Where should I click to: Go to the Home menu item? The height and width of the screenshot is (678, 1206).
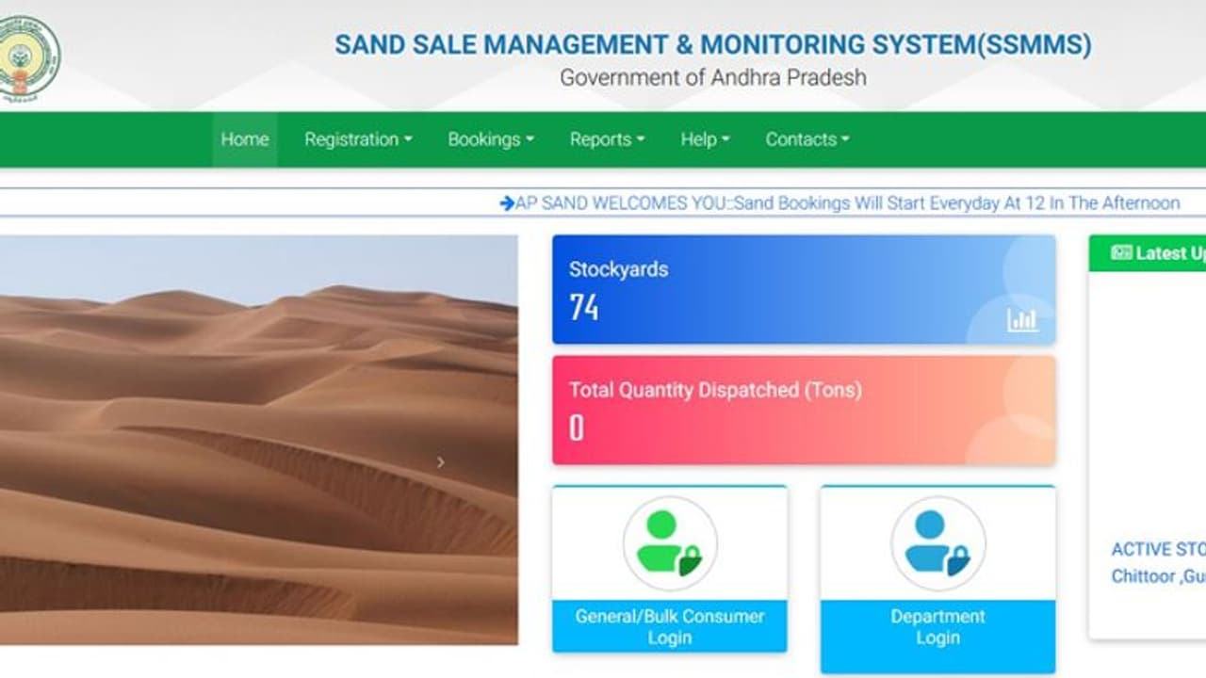click(245, 139)
